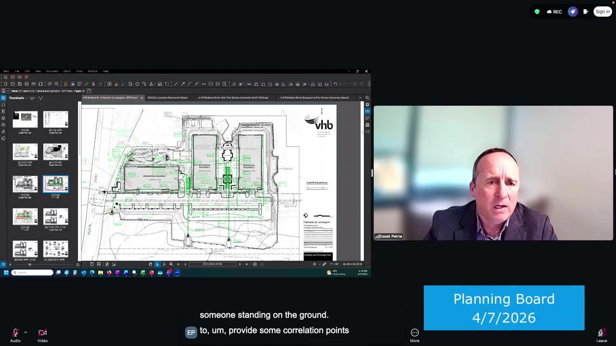
Task: Toggle the dimmer brightness icon in status bar
Action: (x=315, y=264)
